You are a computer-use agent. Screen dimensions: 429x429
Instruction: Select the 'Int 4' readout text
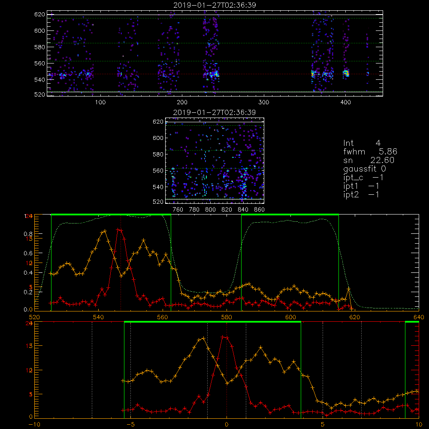362,143
